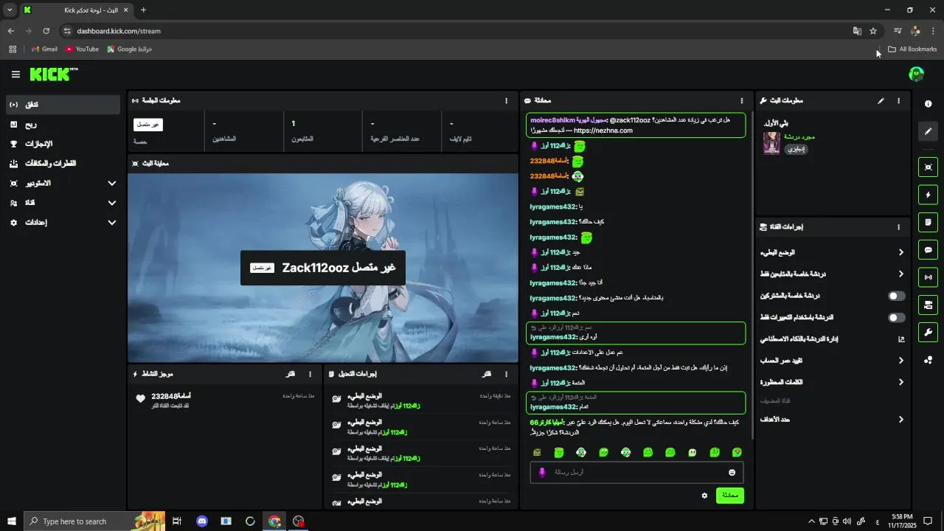Select القطرات والمكافآت in left navigation

point(63,164)
